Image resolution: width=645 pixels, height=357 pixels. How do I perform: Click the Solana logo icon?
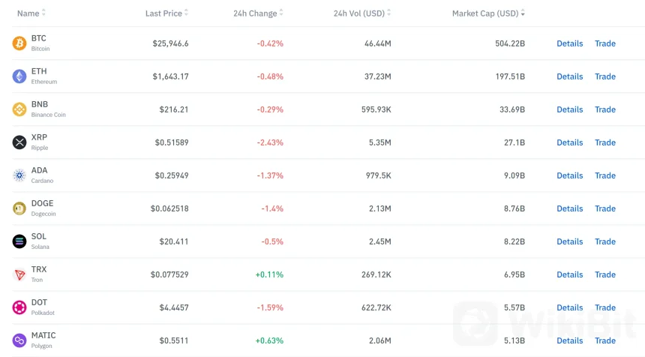pyautogui.click(x=19, y=241)
